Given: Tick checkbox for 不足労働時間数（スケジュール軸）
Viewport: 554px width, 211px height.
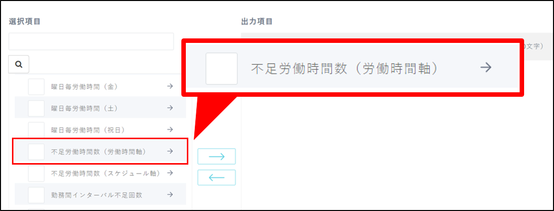Looking at the screenshot, I should (x=36, y=174).
